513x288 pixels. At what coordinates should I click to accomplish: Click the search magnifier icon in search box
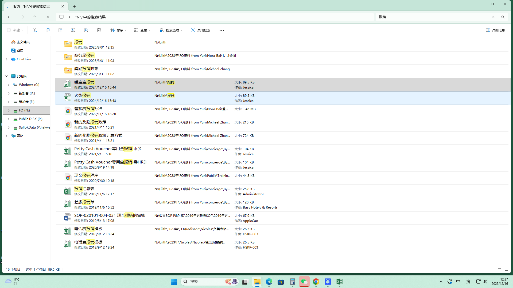503,17
